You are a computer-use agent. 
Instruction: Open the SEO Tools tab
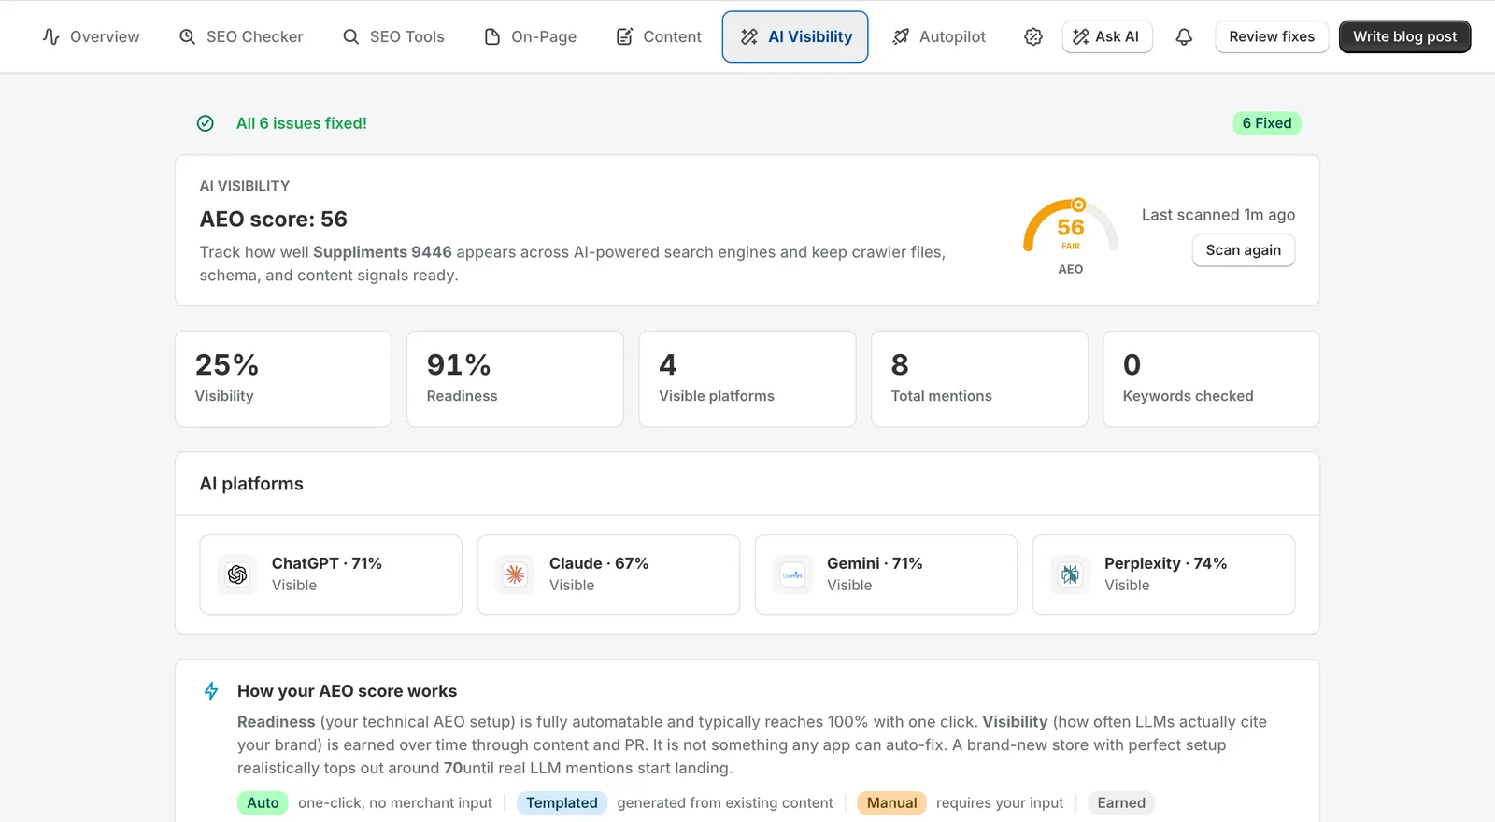pyautogui.click(x=393, y=36)
